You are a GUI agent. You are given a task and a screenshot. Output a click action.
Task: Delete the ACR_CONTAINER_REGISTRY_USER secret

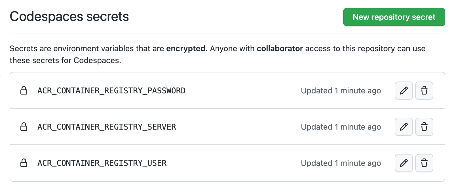[424, 163]
